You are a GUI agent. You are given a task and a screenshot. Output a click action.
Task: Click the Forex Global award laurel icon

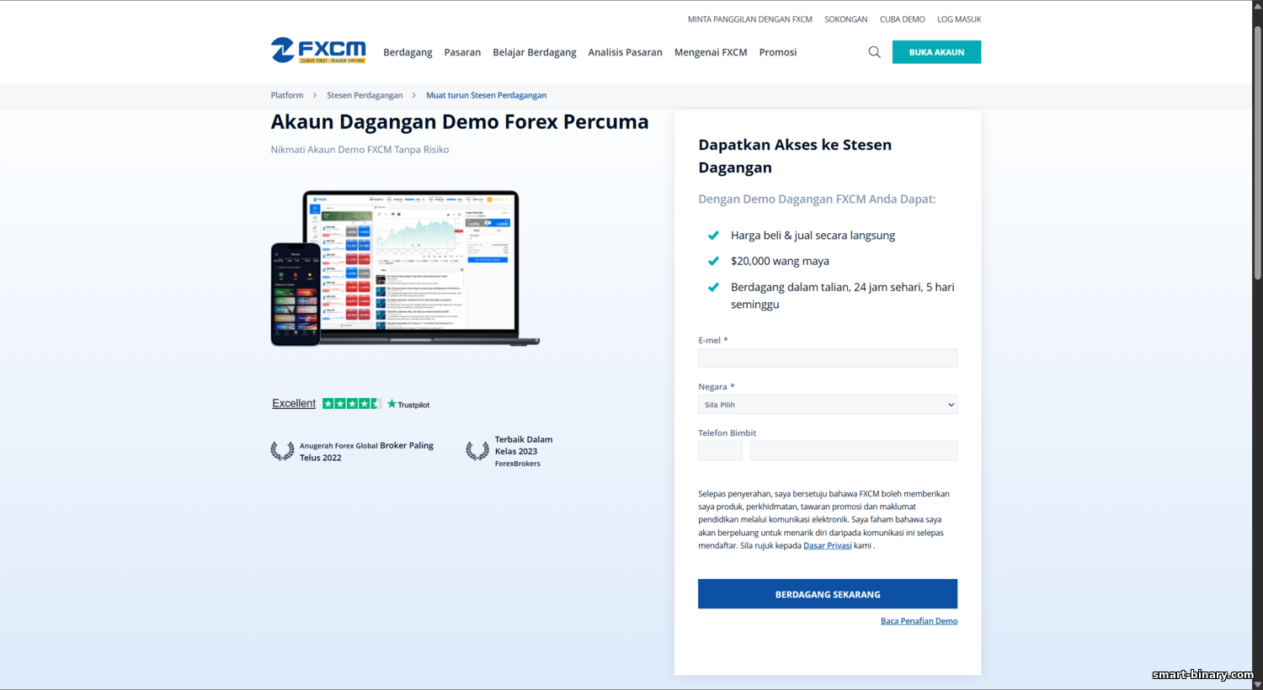pyautogui.click(x=282, y=451)
